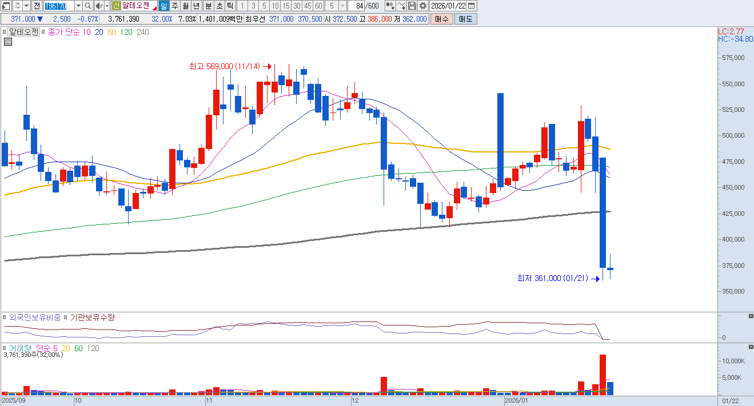Image resolution: width=754 pixels, height=406 pixels.
Task: Click the add line indicator icon
Action: (x=401, y=6)
